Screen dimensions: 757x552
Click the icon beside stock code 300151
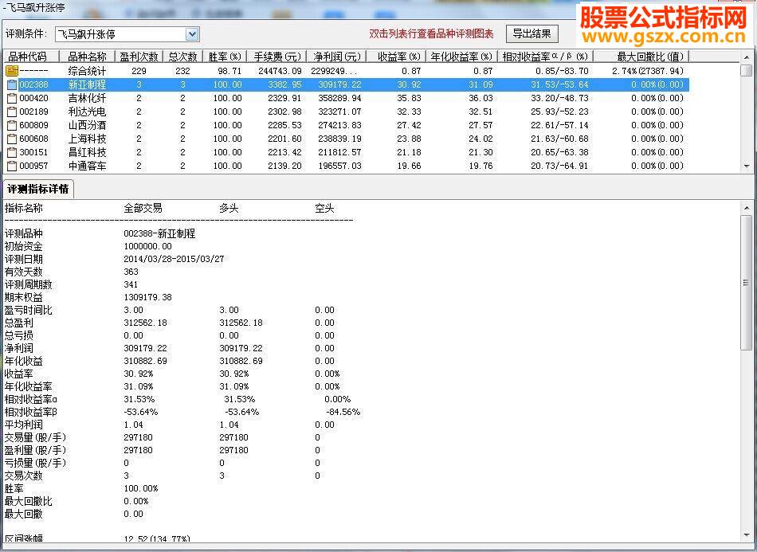click(12, 152)
